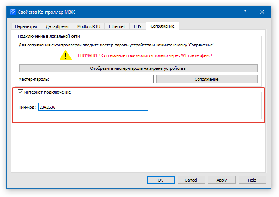Focus the Мастер-пароль input field

point(103,79)
